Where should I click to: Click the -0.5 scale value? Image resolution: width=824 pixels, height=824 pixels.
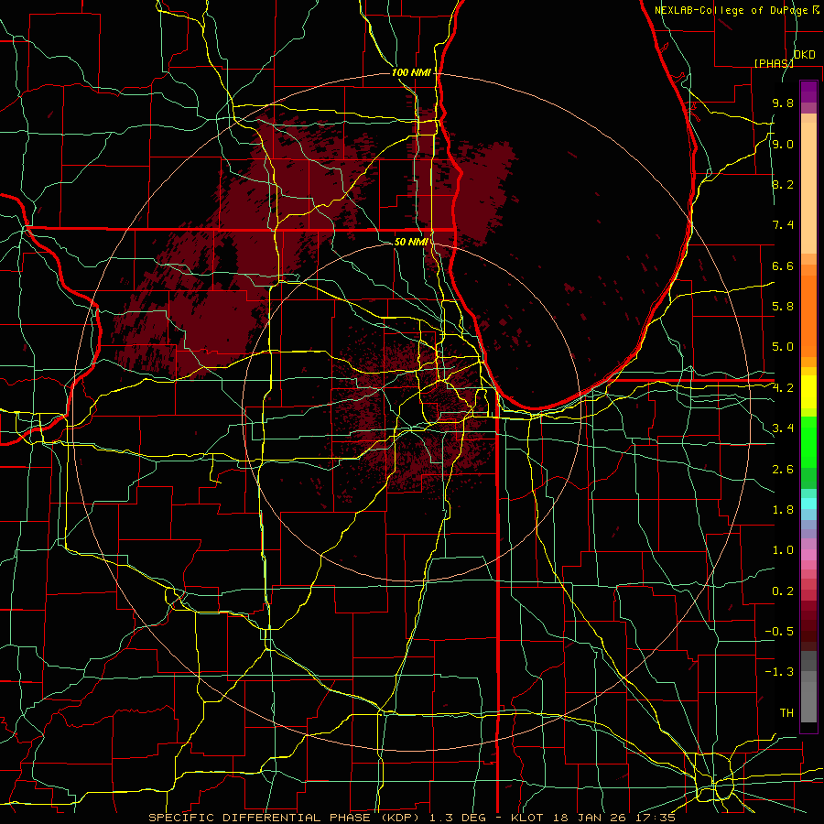click(779, 632)
